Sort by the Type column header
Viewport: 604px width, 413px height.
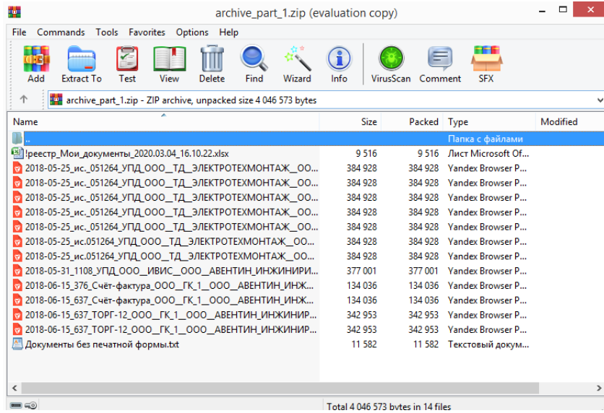tap(489, 121)
